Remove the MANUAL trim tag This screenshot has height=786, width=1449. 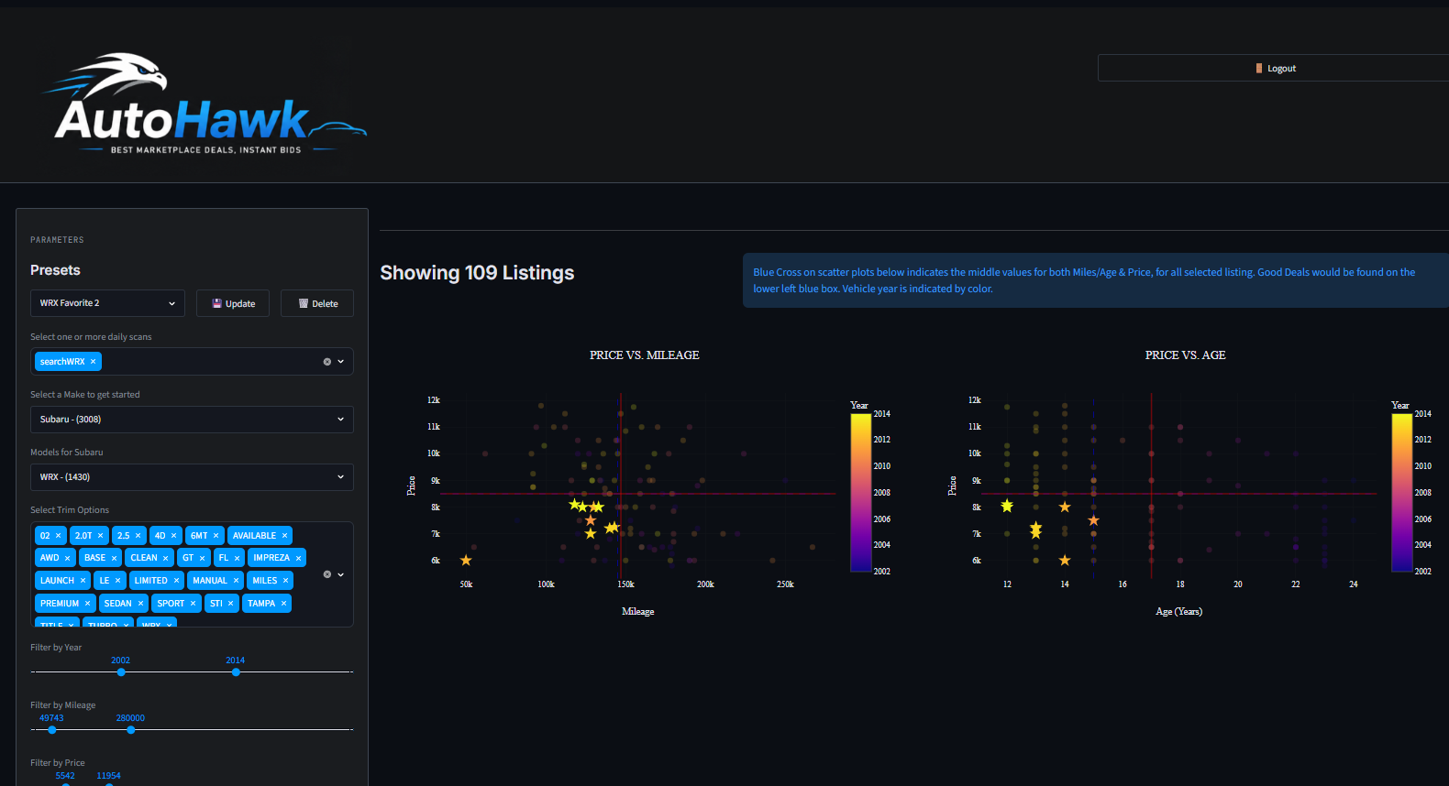coord(236,581)
